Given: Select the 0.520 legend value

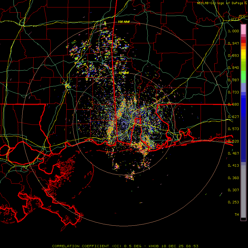Looking at the screenshot, I should (233, 141).
